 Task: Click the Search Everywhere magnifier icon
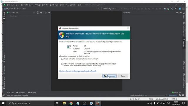[x=176, y=9]
